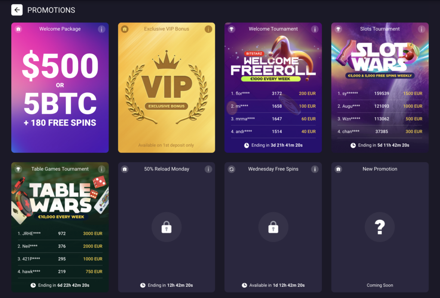Open info icon on Exclusive VIP Bonus card
Image resolution: width=440 pixels, height=298 pixels.
(x=208, y=29)
